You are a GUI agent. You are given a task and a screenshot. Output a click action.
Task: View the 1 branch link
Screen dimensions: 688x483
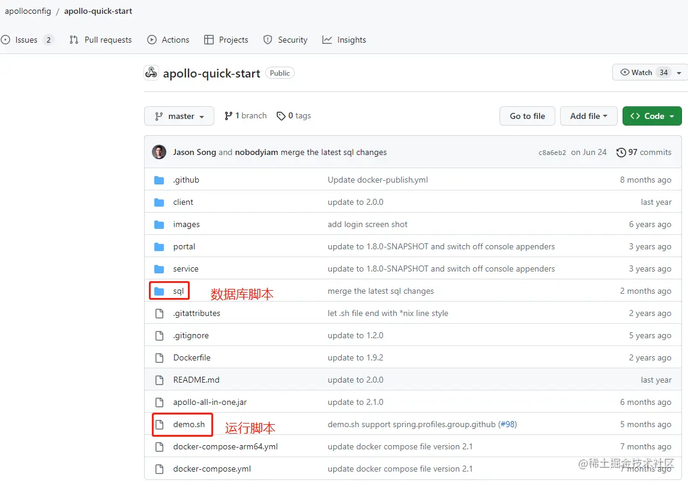[x=246, y=116]
